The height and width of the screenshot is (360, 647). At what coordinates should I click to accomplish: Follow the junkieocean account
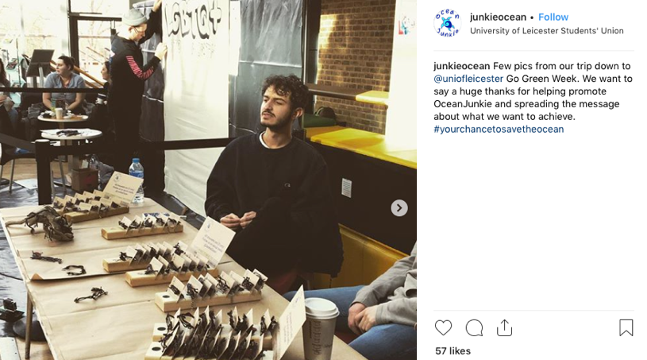(x=553, y=17)
